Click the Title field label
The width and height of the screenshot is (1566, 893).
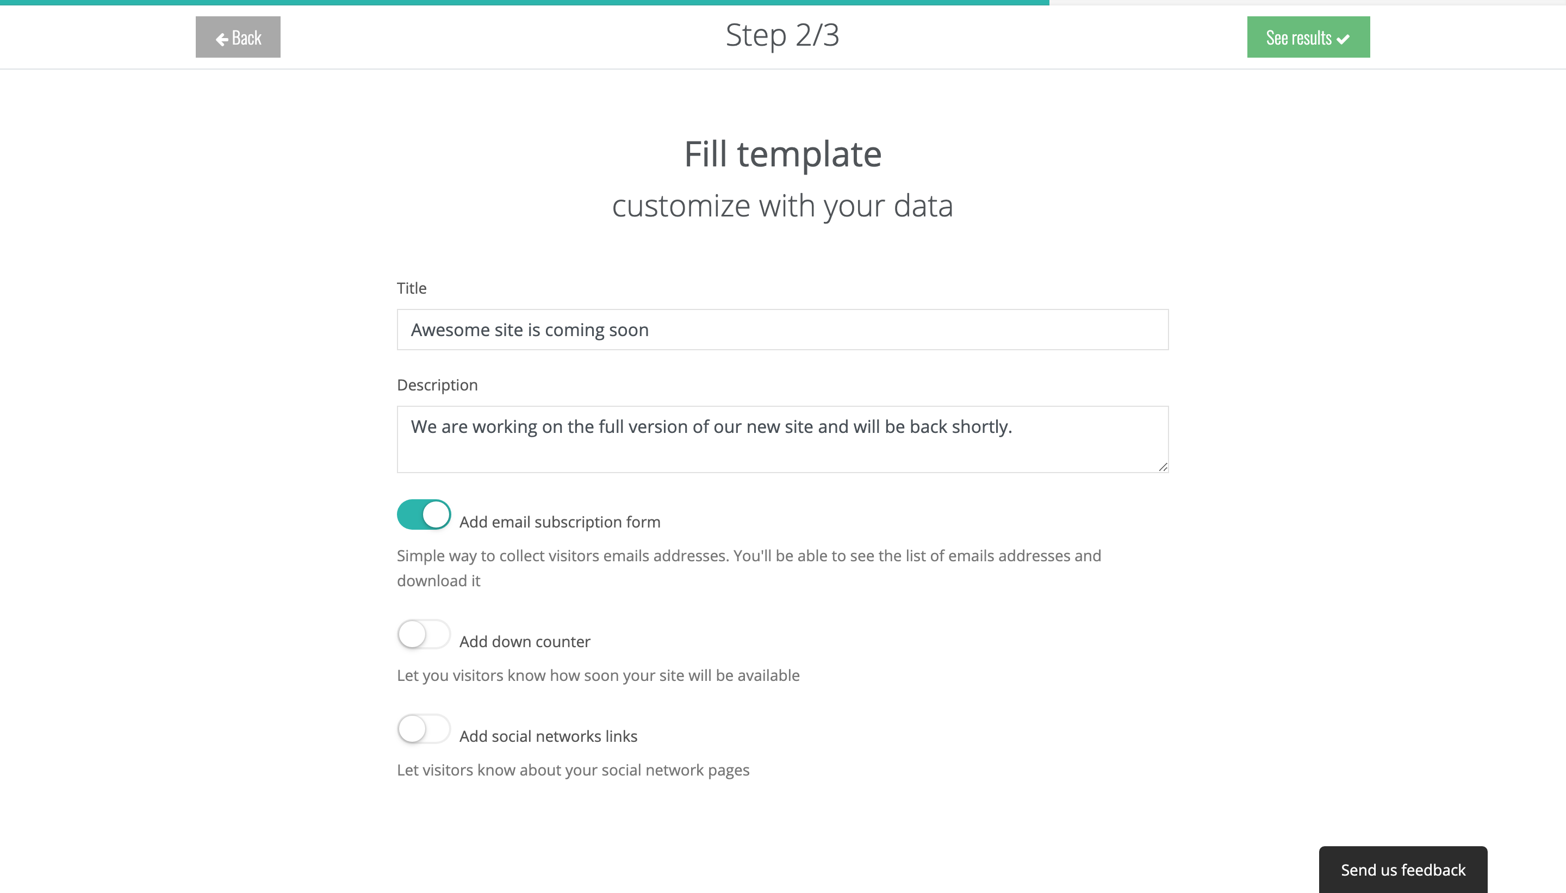[412, 288]
